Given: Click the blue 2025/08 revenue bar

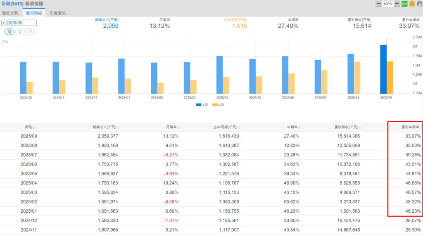Looking at the screenshot, I should pyautogui.click(x=350, y=74).
